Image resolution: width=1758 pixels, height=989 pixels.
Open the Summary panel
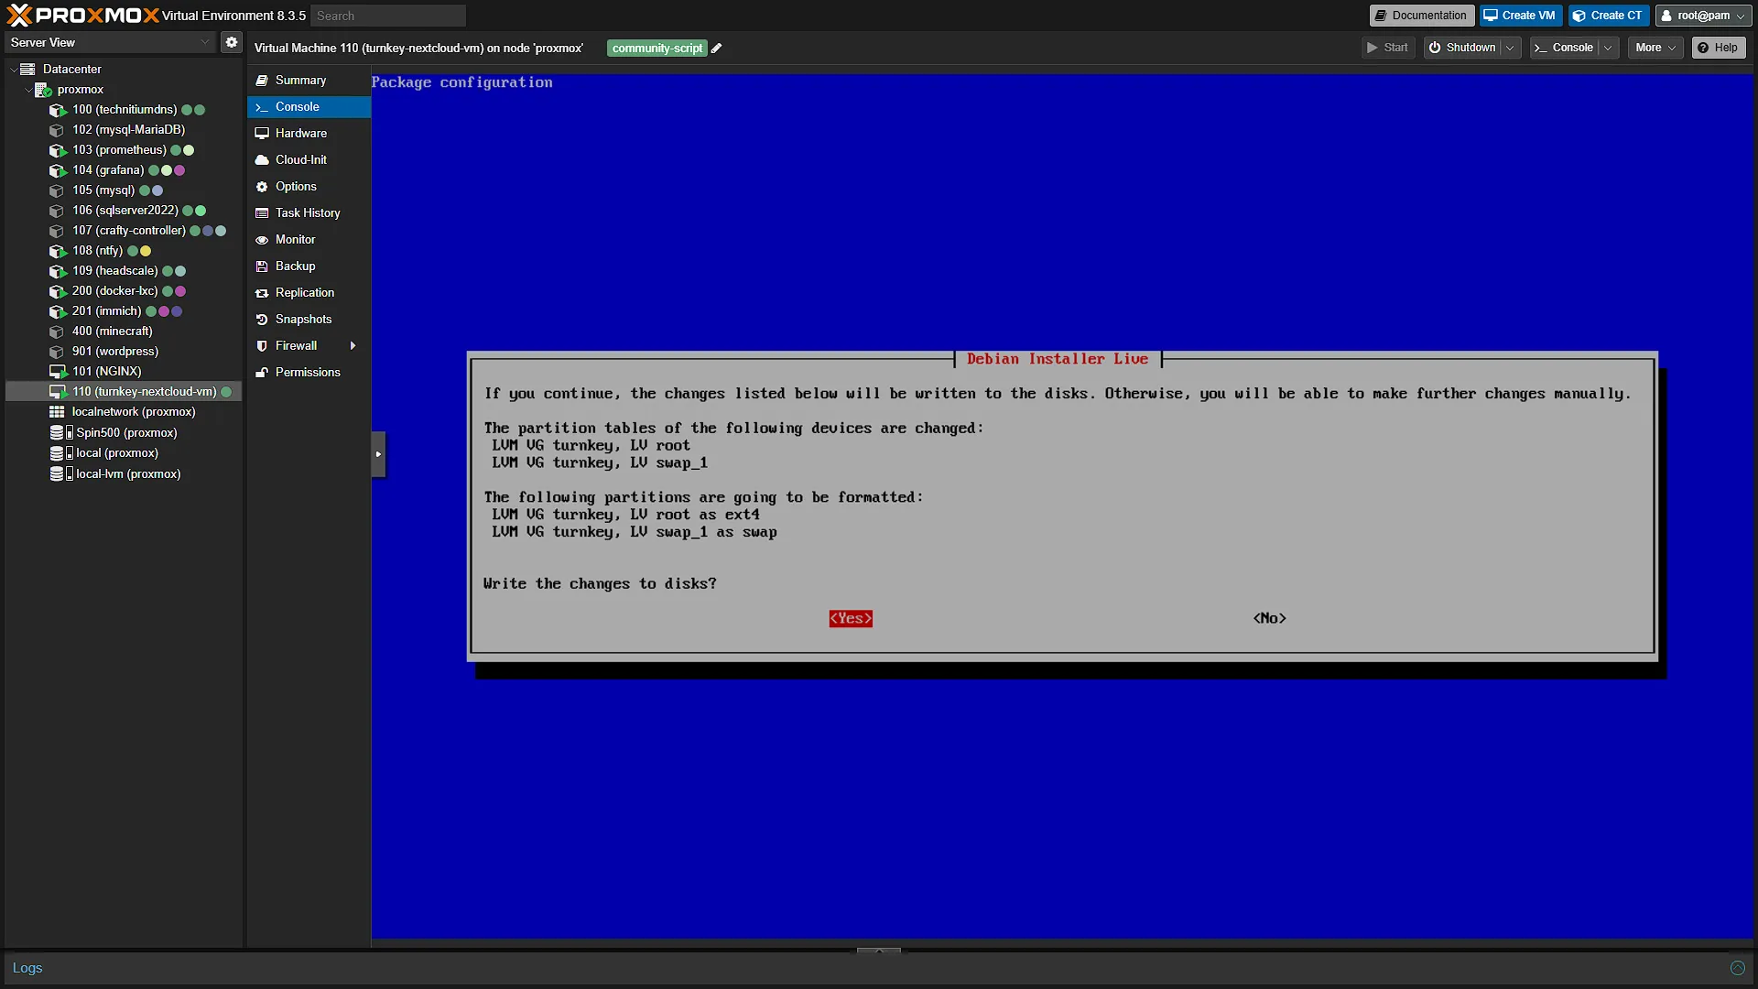[x=309, y=81]
